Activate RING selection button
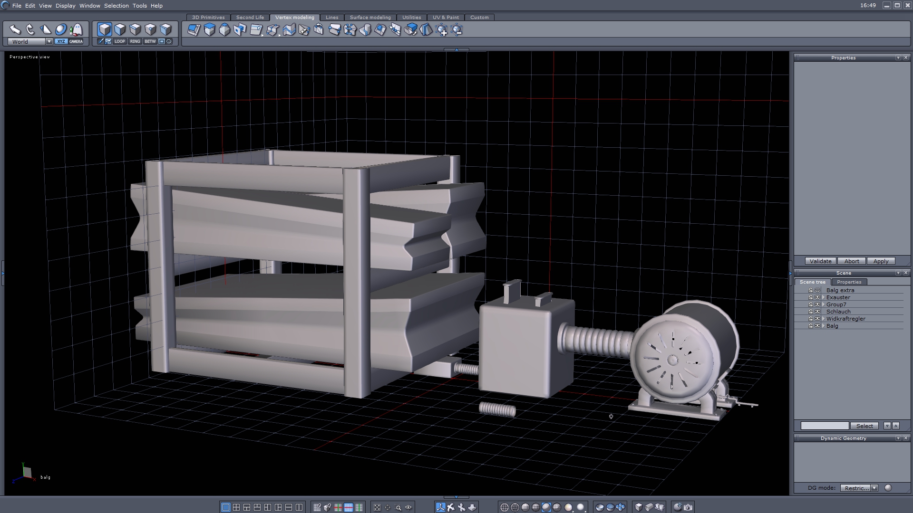Viewport: 913px width, 513px height. pos(135,41)
